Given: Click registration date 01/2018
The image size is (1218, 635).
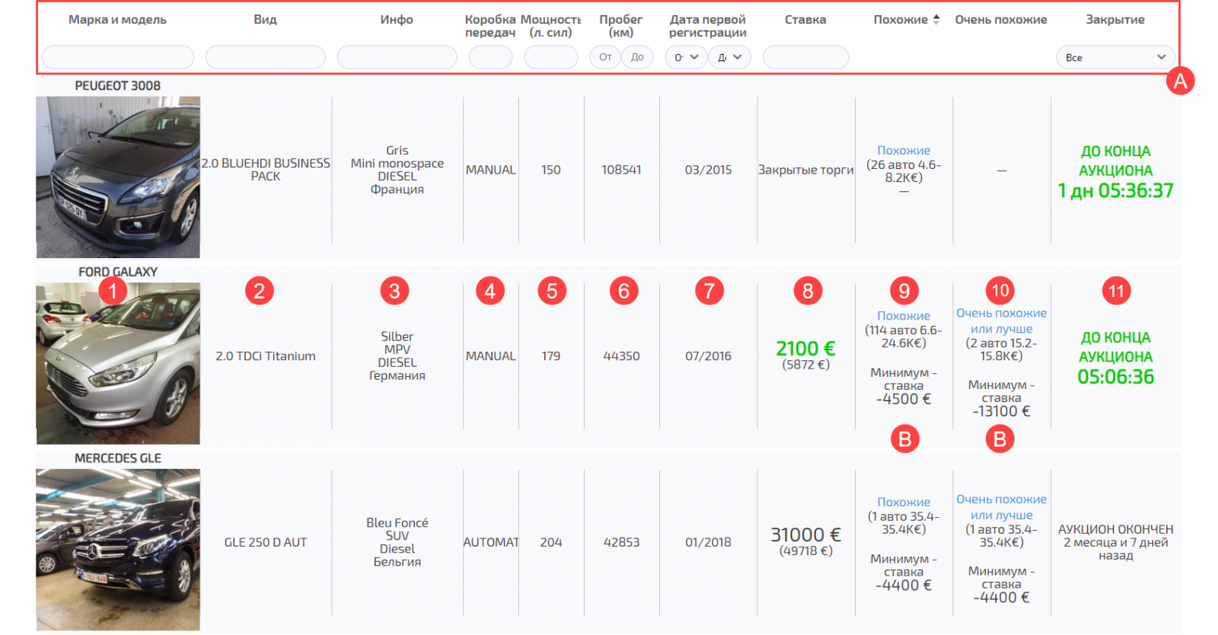Looking at the screenshot, I should point(708,542).
